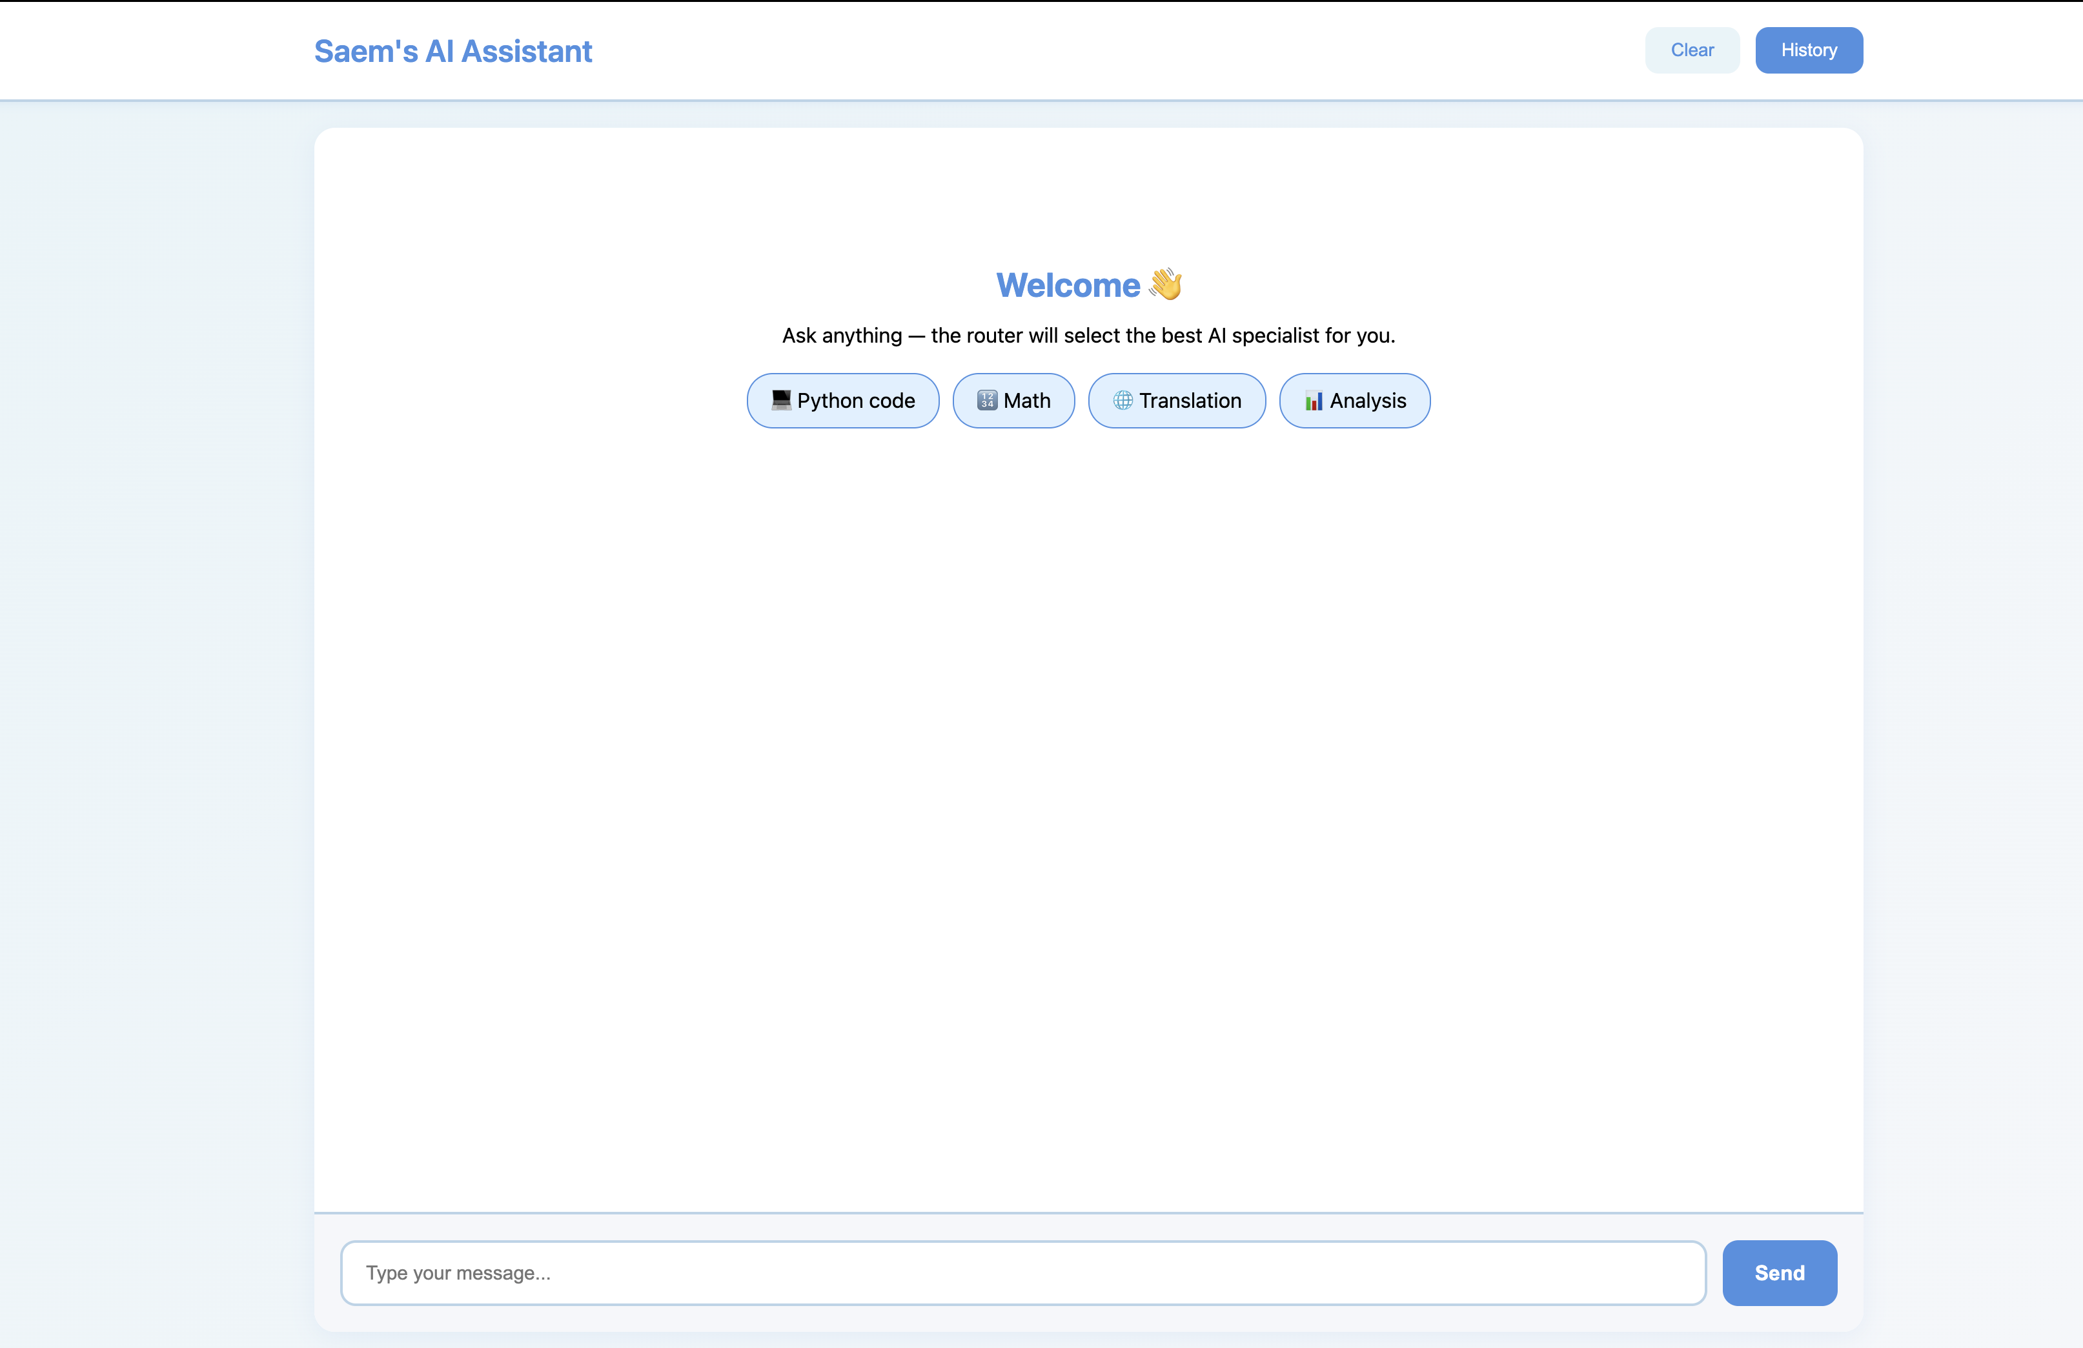Choose the Analysis suggestion chip
Screen dimensions: 2083x1348
[1354, 401]
